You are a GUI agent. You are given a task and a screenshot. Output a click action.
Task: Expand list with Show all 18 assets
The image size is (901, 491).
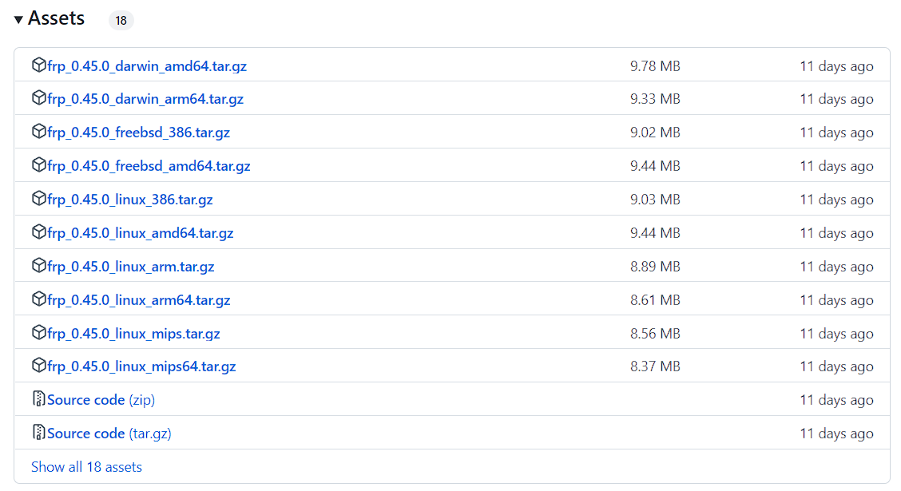pyautogui.click(x=86, y=467)
